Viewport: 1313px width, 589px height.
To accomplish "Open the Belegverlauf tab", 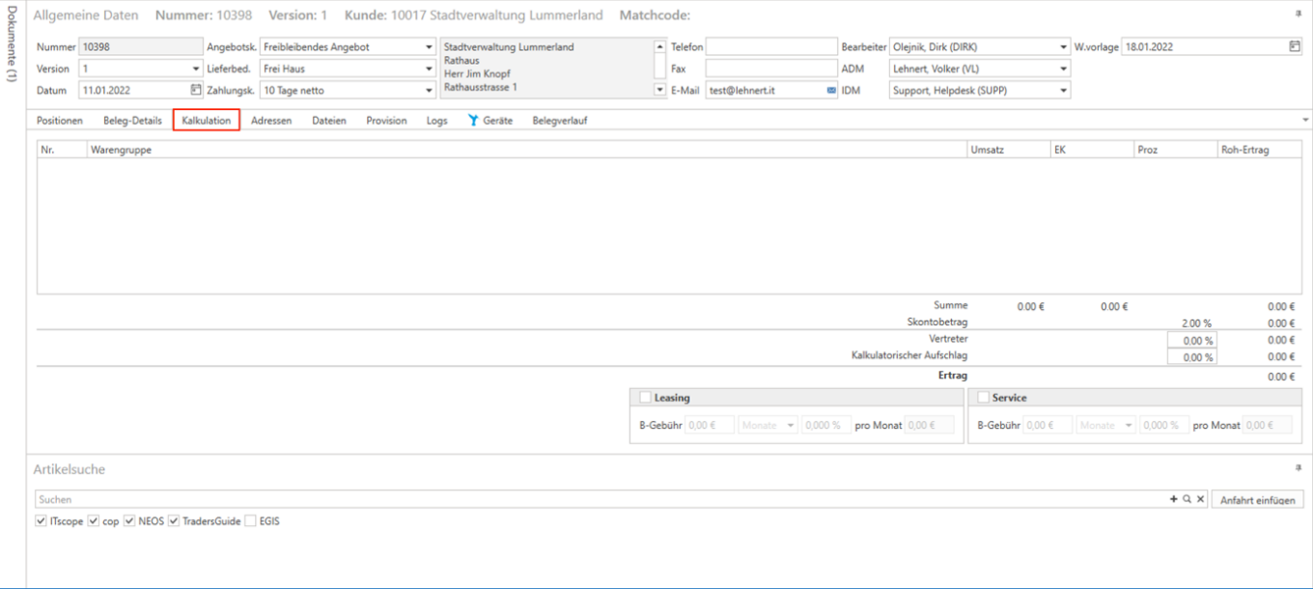I will [x=559, y=121].
